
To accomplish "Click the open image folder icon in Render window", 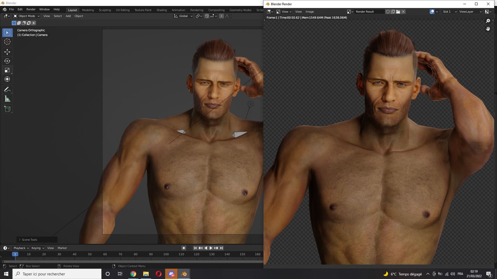I will coord(398,12).
